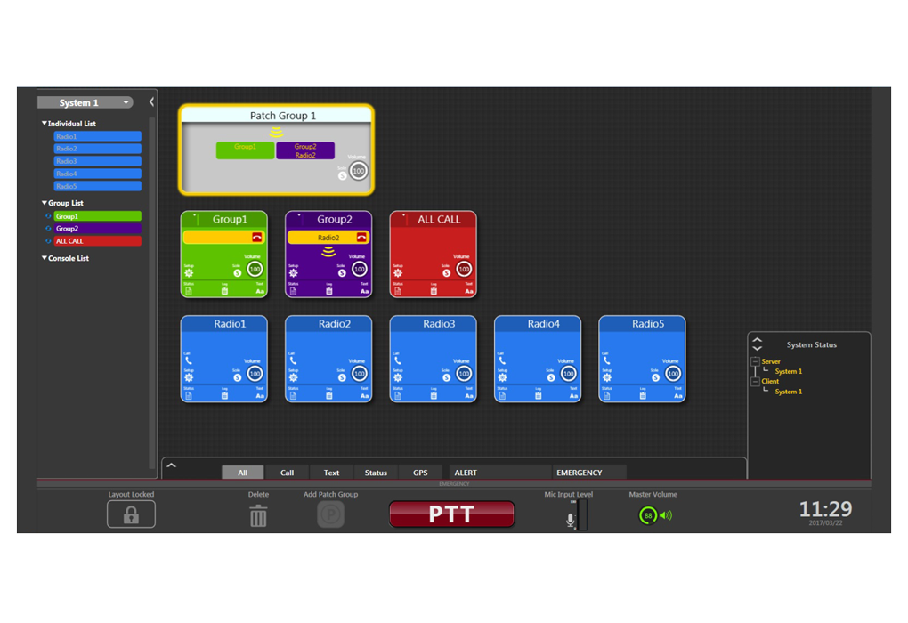Expand the message log panel chevron
This screenshot has height=623, width=908.
(172, 465)
